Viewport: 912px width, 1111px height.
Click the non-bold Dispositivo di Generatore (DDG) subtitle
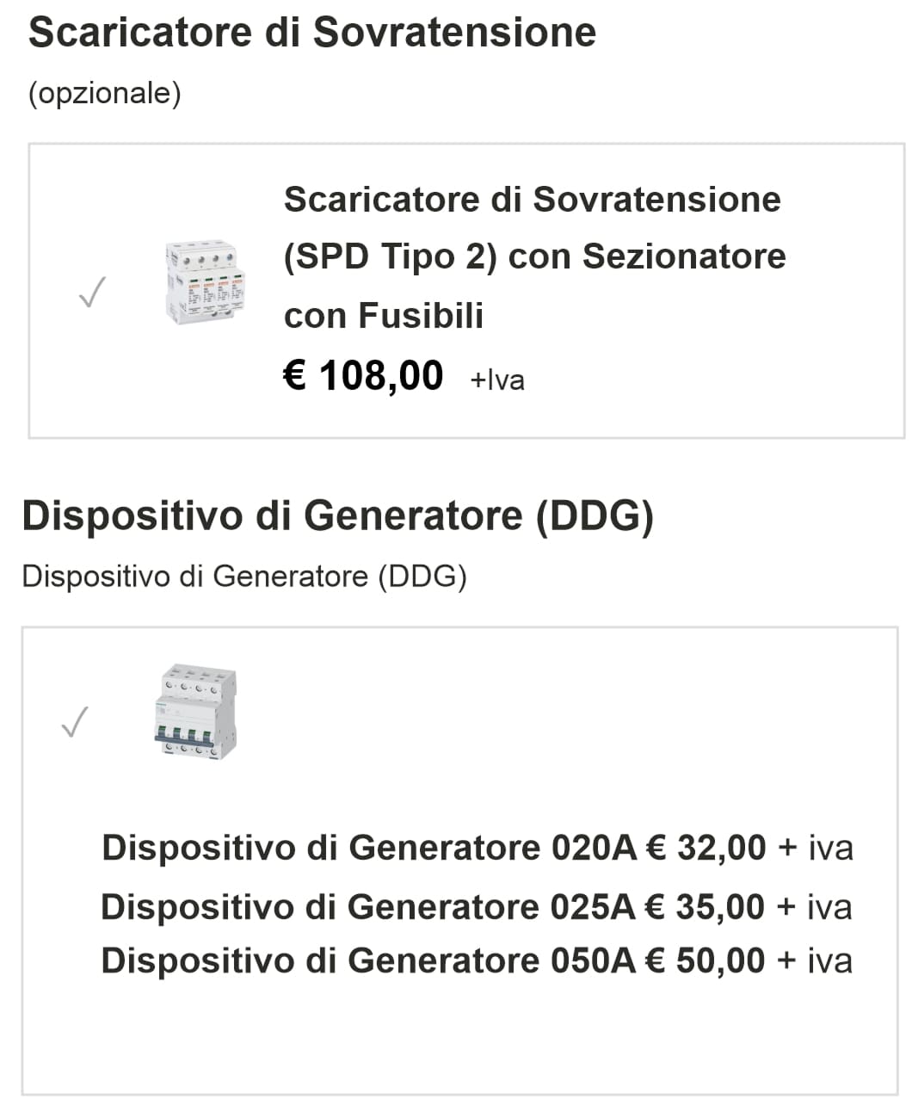coord(244,576)
